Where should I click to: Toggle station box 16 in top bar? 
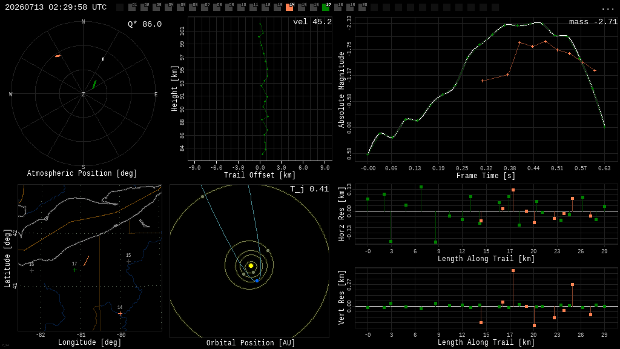314,7
